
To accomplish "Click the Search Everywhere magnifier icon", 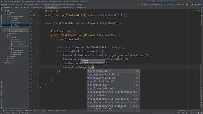I will click(x=196, y=4).
